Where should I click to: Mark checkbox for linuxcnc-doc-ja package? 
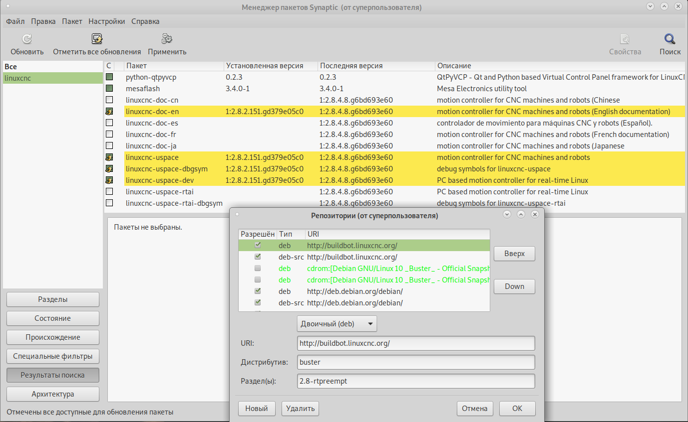click(109, 146)
